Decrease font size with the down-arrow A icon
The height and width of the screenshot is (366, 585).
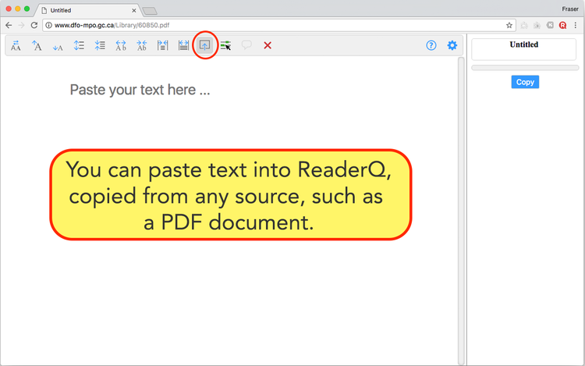click(x=58, y=46)
